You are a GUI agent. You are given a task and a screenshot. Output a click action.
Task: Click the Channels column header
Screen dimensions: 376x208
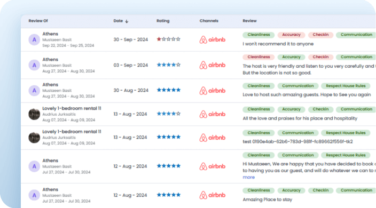[209, 21]
